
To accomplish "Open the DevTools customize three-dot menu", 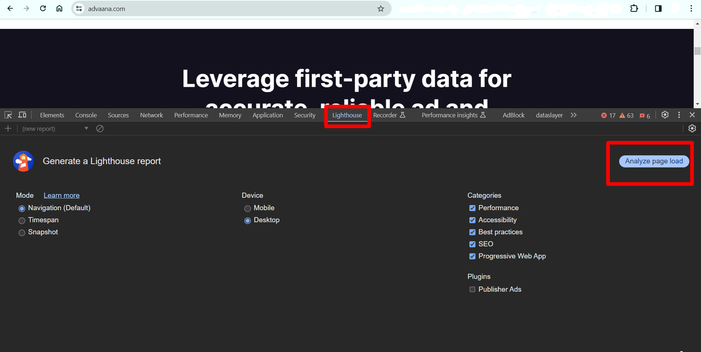I will pyautogui.click(x=679, y=115).
